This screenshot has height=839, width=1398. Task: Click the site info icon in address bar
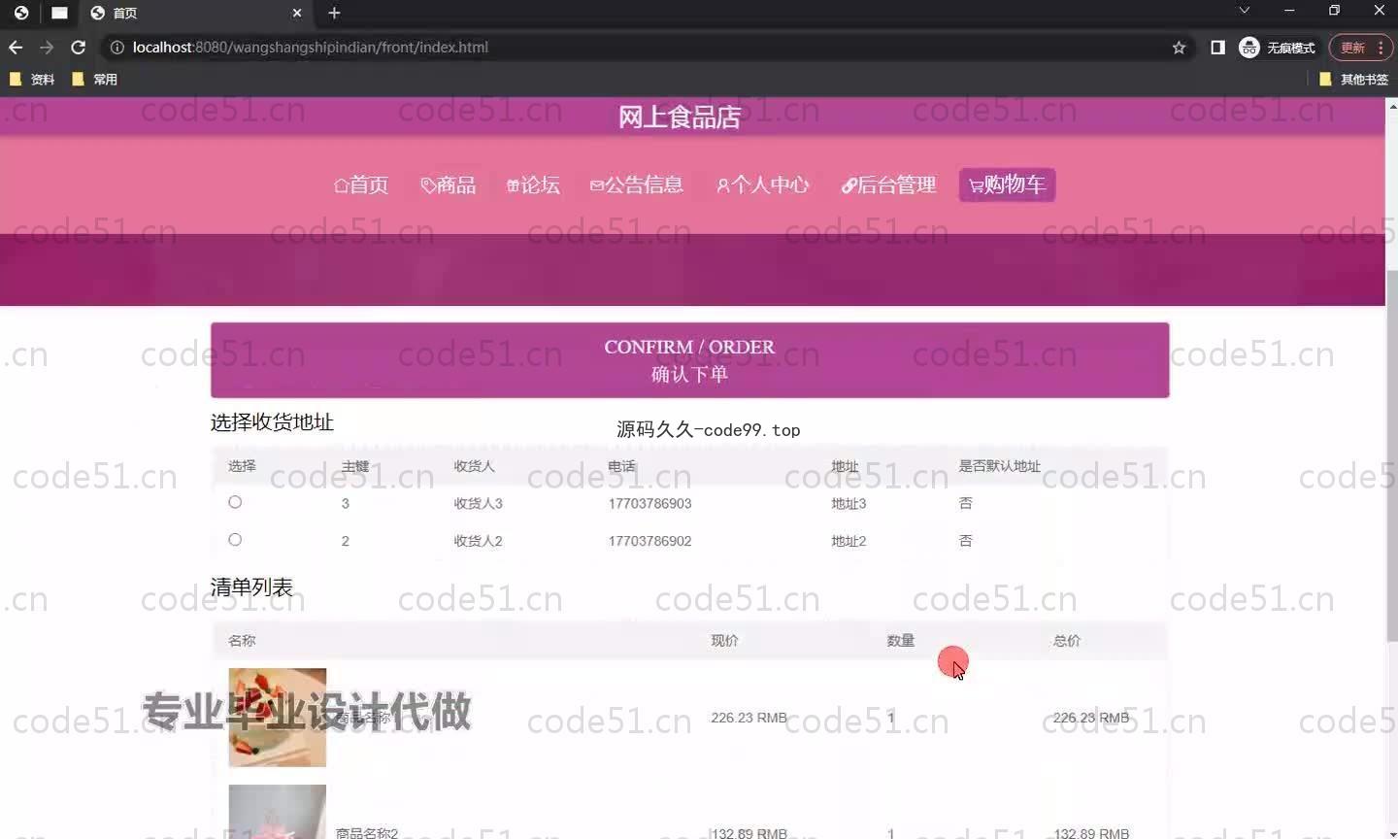point(116,47)
